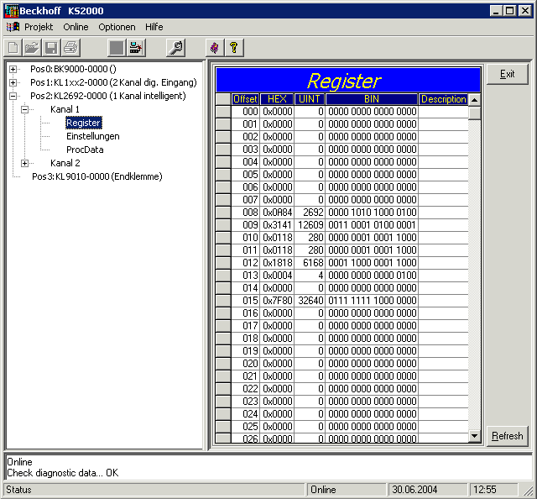This screenshot has width=537, height=499.
Task: Click the Description column header
Action: [x=444, y=99]
